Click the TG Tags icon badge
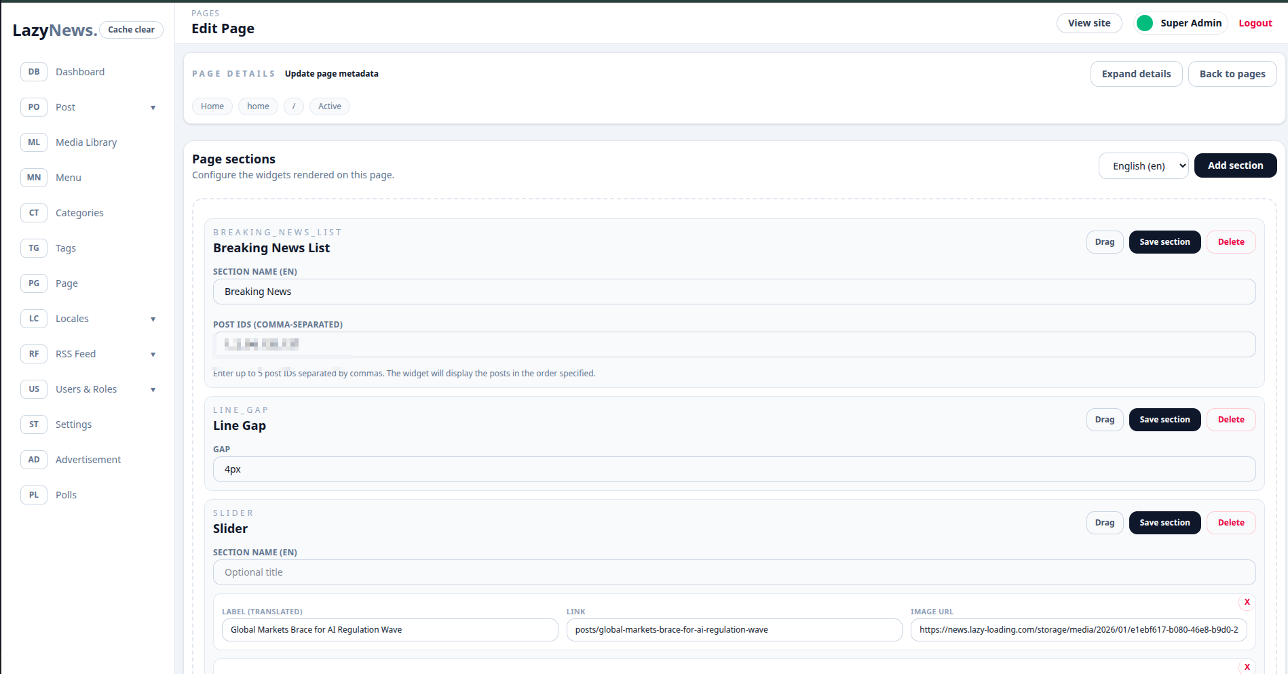The width and height of the screenshot is (1288, 674). [x=34, y=248]
